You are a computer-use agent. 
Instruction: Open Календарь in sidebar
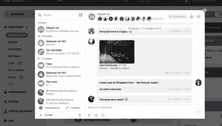15,49
